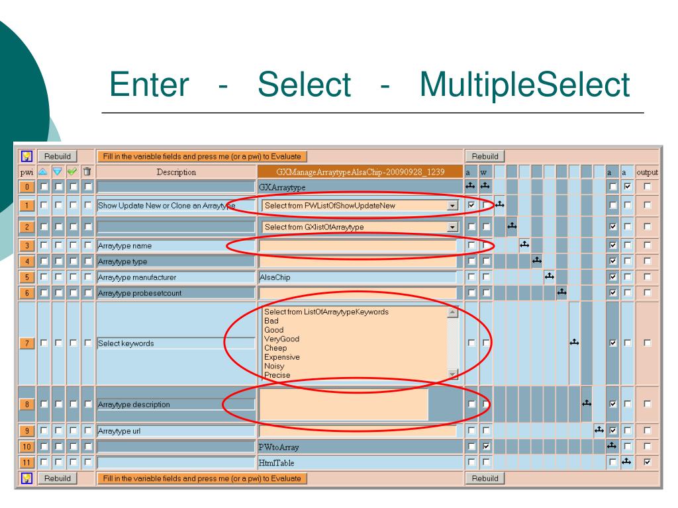
Task: Untick the output checkbox in the HtmlTable row
Action: [648, 462]
